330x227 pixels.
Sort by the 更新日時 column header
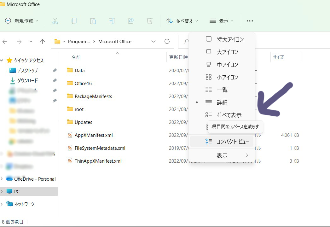point(178,57)
